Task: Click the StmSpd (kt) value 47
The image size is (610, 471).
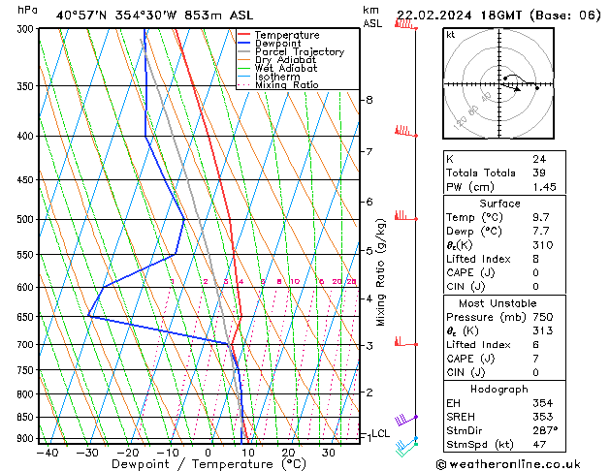Action: tap(539, 444)
